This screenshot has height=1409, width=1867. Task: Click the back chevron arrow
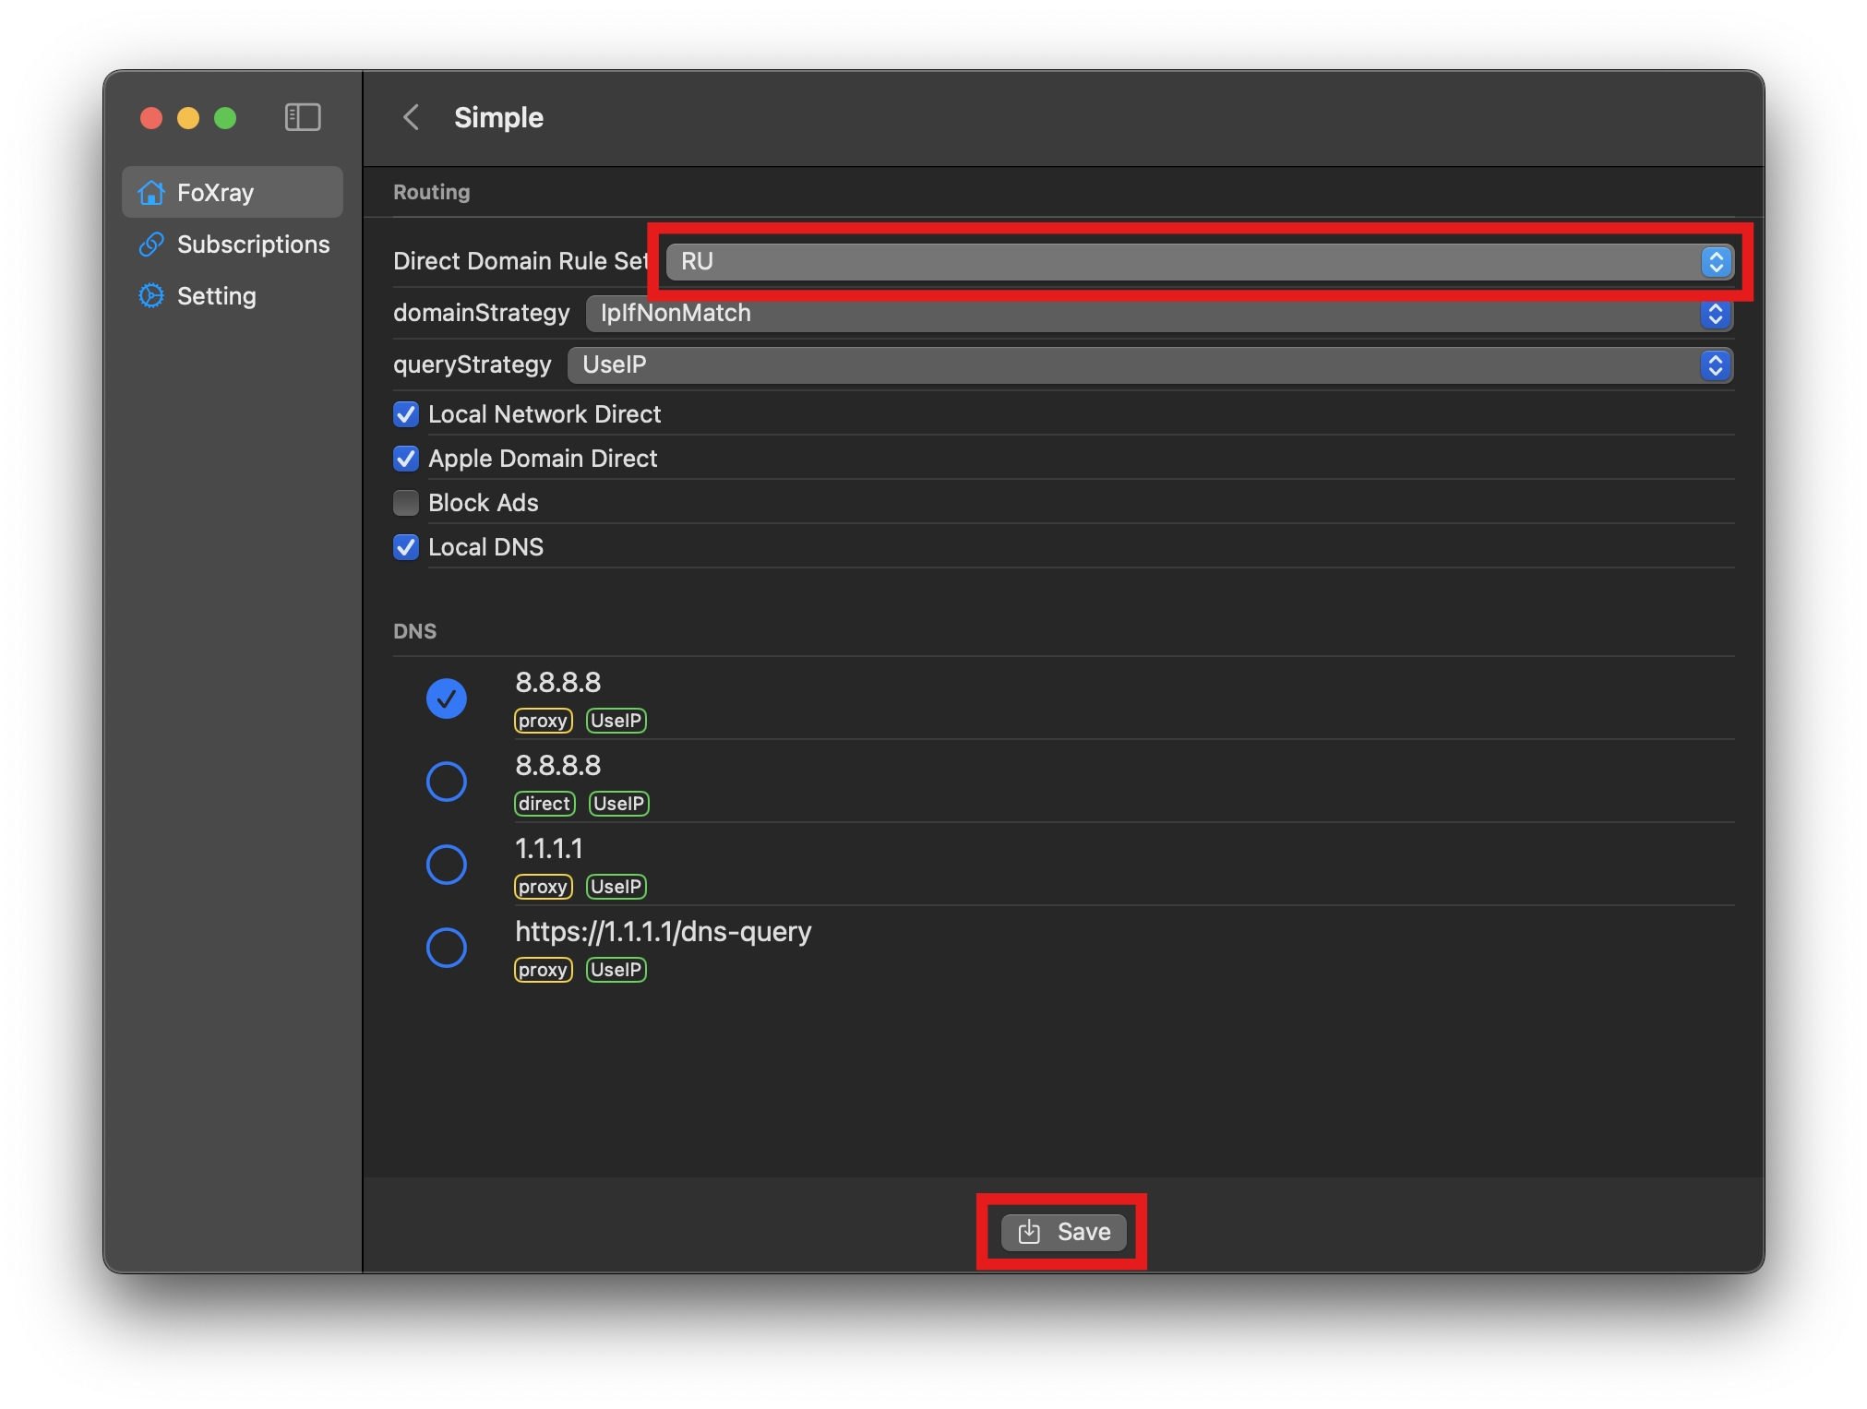[x=412, y=117]
